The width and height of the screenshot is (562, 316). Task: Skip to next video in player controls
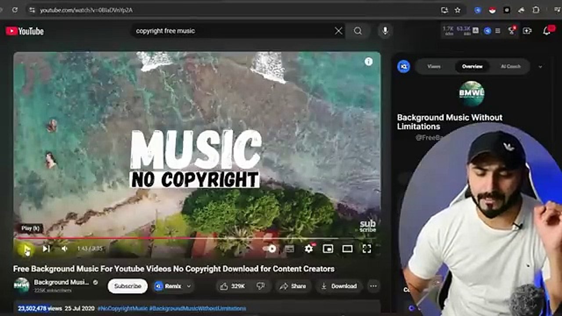[46, 249]
